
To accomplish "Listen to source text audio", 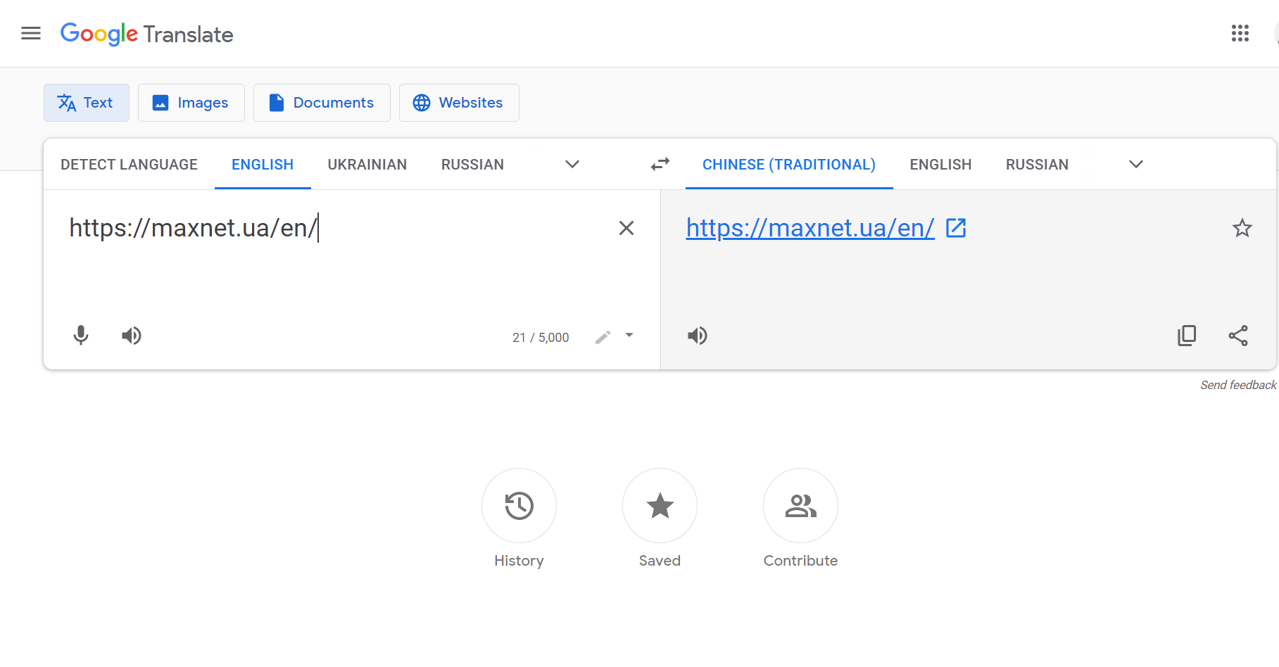I will pos(132,336).
